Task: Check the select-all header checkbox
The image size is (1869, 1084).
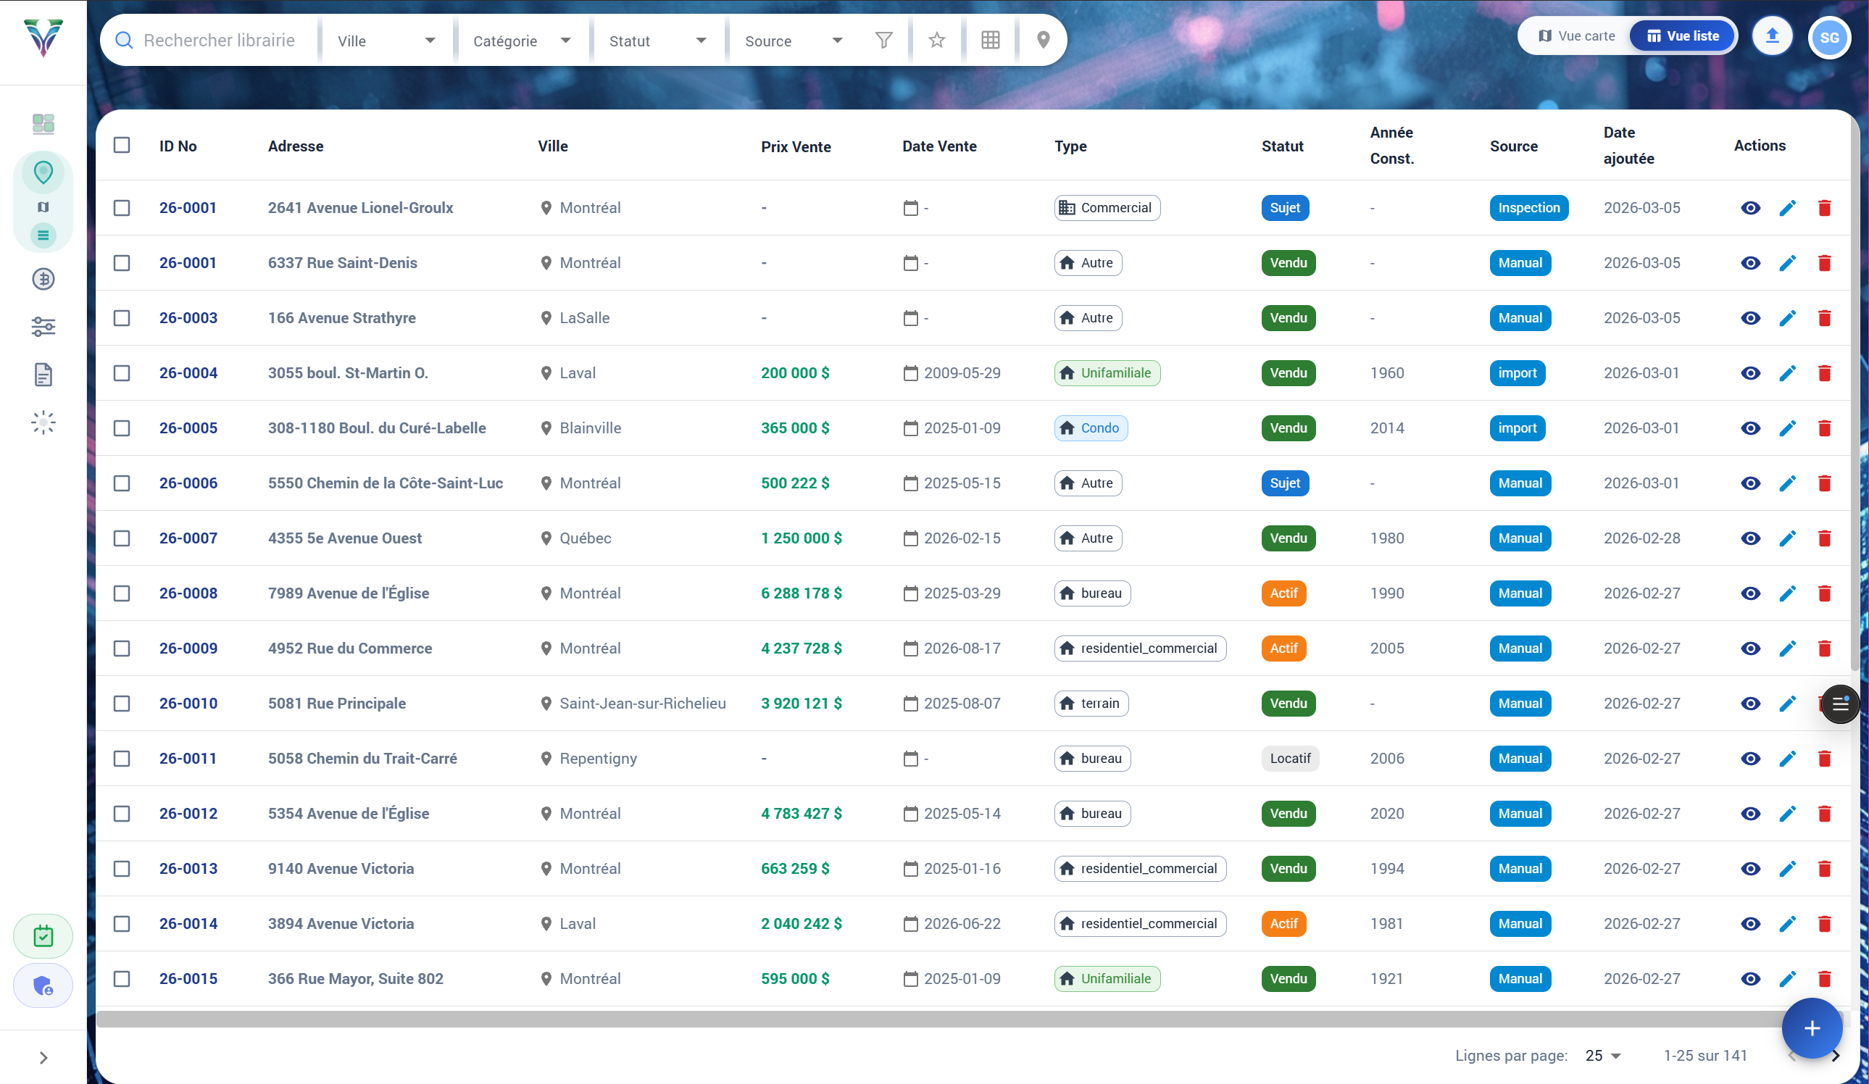Action: pyautogui.click(x=122, y=146)
